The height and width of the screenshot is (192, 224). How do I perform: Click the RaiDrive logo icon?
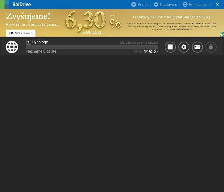5,4
